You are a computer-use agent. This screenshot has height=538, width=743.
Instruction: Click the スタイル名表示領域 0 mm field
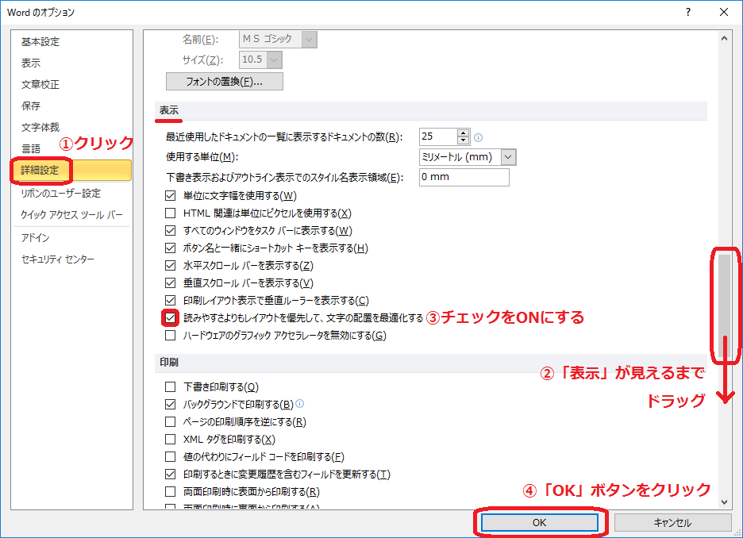coord(464,177)
